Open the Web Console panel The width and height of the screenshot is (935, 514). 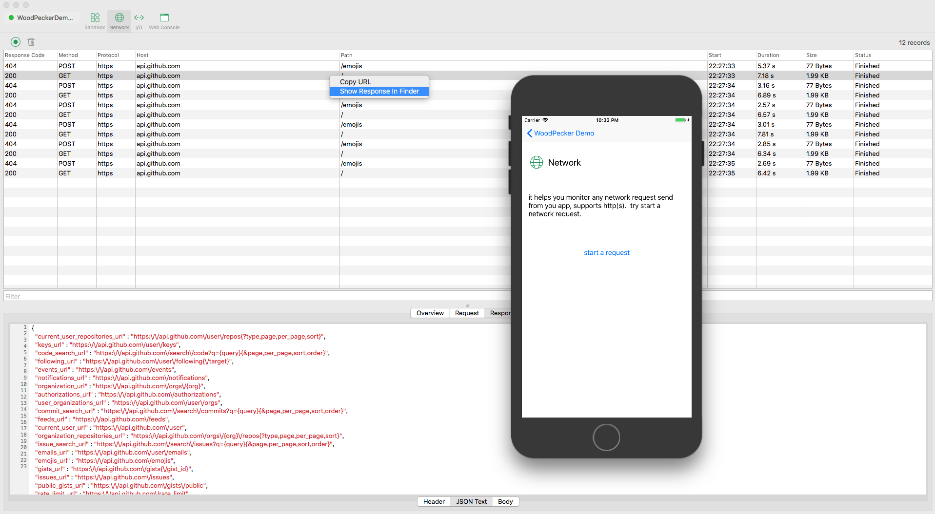point(164,21)
